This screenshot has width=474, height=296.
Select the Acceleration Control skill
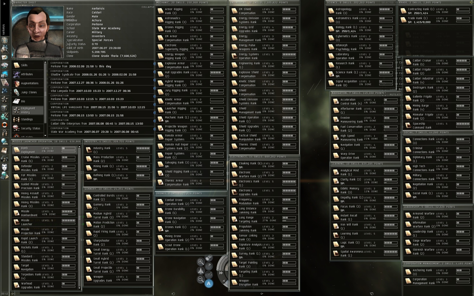click(365, 101)
